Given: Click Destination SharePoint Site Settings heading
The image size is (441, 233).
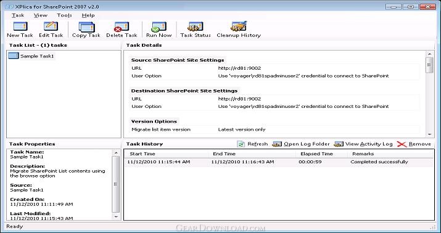Looking at the screenshot, I should (x=184, y=91).
